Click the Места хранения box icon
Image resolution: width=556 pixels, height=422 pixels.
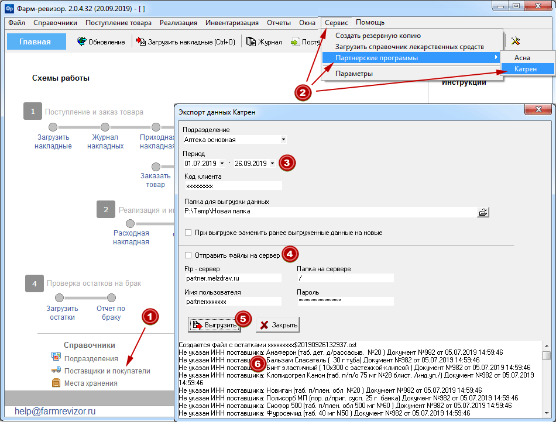click(56, 383)
